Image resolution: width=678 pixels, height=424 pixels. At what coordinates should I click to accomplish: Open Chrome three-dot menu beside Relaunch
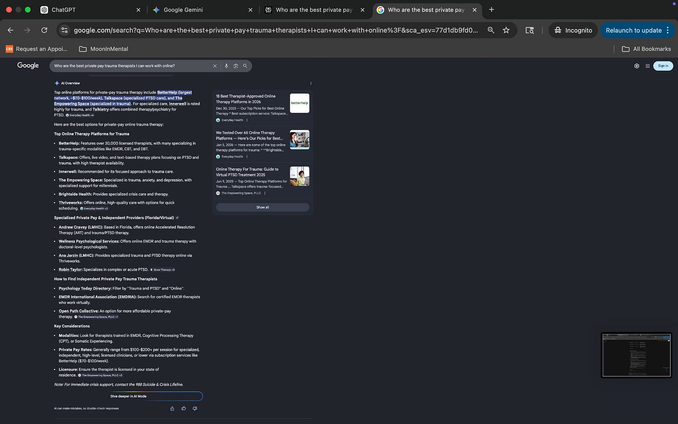click(668, 30)
